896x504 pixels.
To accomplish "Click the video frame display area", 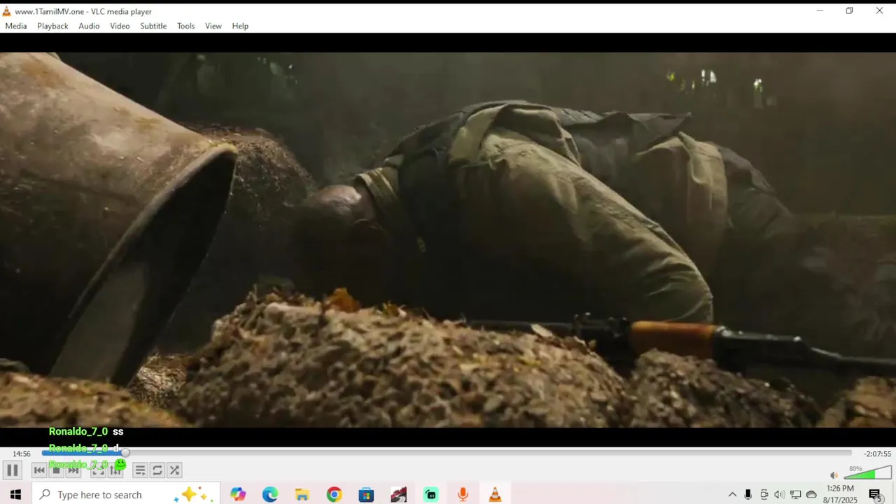I will point(448,239).
